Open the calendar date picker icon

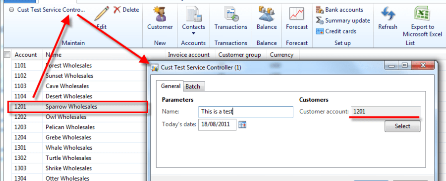tap(242, 125)
